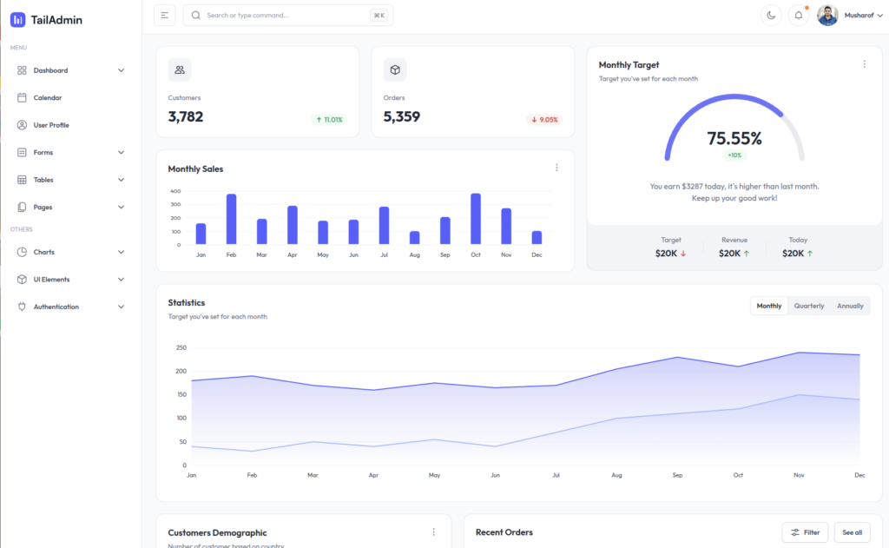889x548 pixels.
Task: Open the Musharof user profile dropdown
Action: tap(850, 16)
